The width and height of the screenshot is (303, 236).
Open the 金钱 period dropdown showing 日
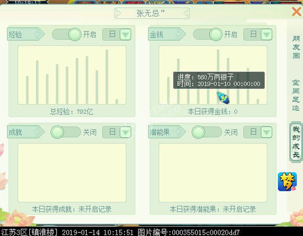(x=258, y=34)
